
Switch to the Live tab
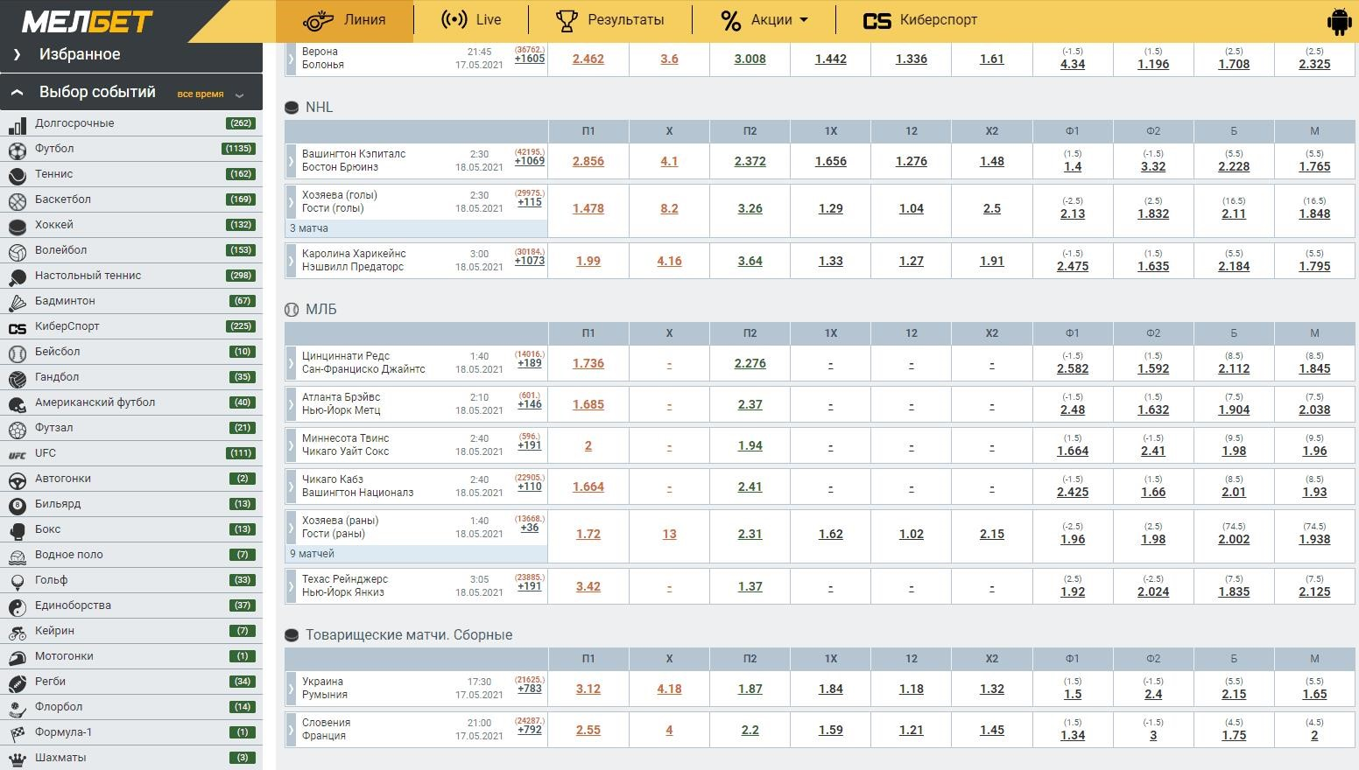471,20
